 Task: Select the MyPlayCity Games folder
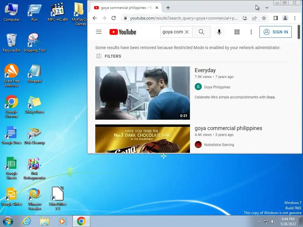(80, 14)
